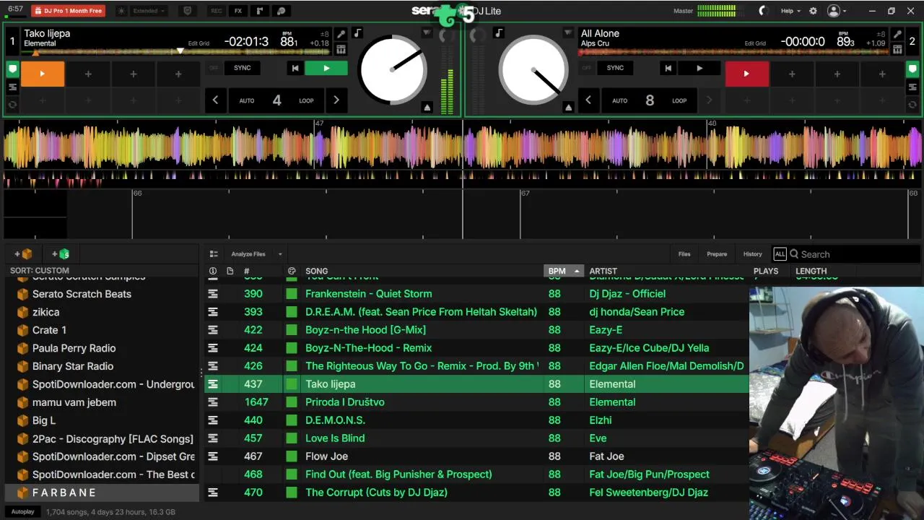The image size is (924, 520).
Task: Open dropdown arrow beside Analyze Files
Action: pyautogui.click(x=280, y=254)
